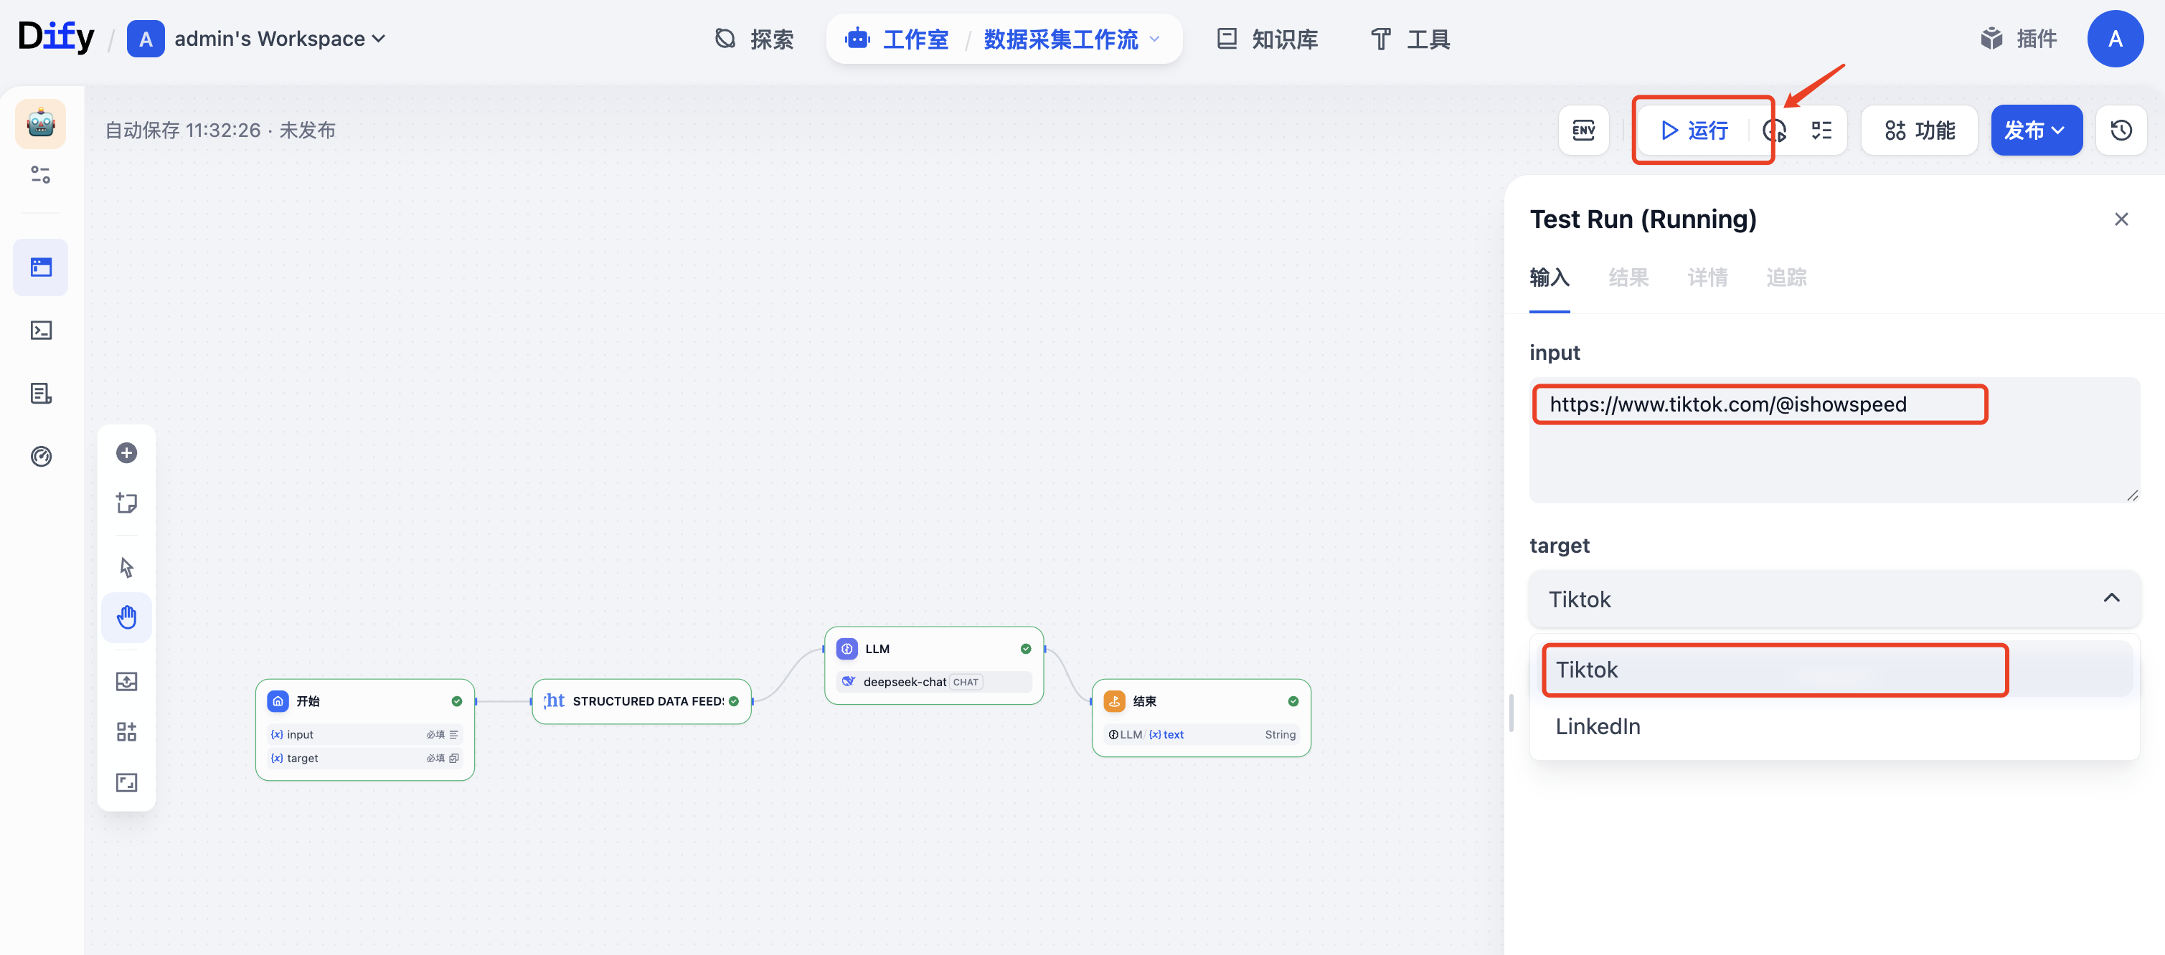Click the organize nodes layout icon
The image size is (2165, 955).
click(x=126, y=731)
